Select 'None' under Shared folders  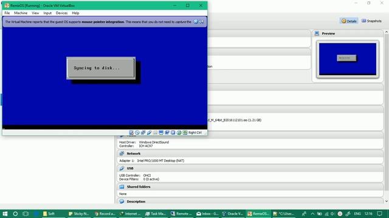(x=123, y=194)
